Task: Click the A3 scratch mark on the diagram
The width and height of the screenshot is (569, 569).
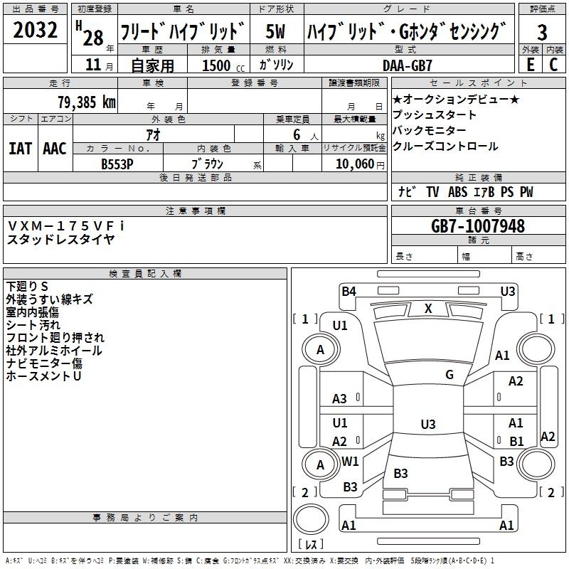Action: point(340,399)
